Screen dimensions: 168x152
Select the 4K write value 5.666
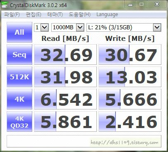(130, 99)
